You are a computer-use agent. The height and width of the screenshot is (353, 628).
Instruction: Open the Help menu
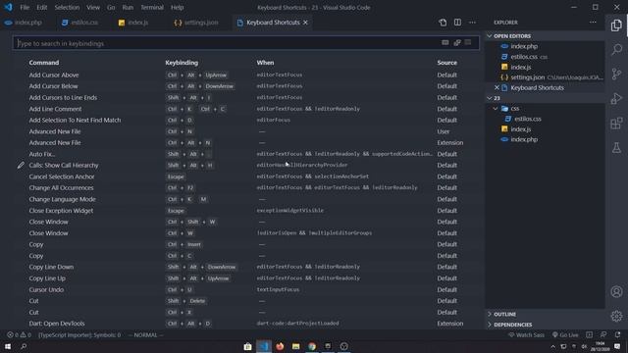pyautogui.click(x=177, y=7)
